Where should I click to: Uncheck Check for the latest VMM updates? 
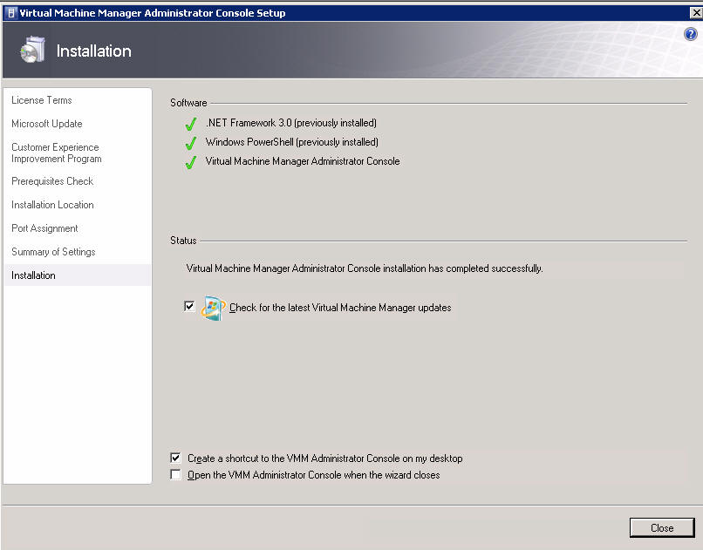tap(189, 306)
